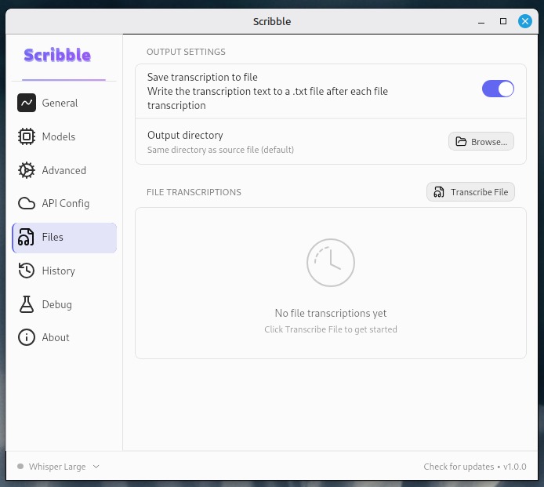Screen dimensions: 544x487
Task: Click the About info icon
Action: (x=27, y=337)
